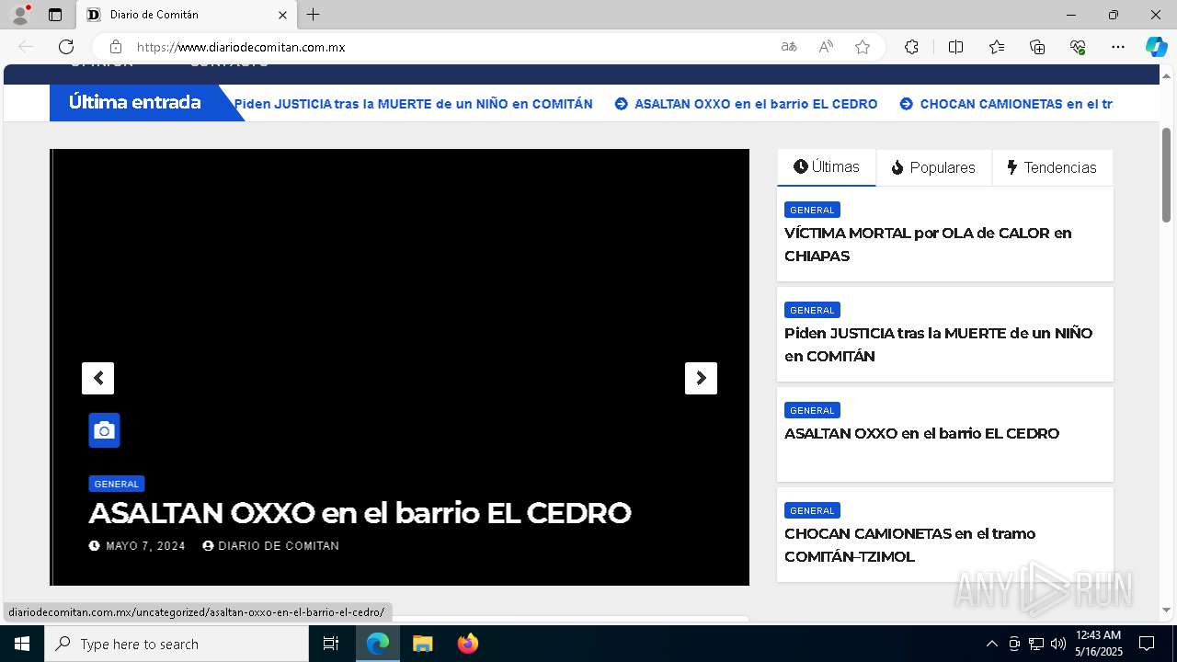This screenshot has width=1177, height=662.
Task: Open a new tab with plus
Action: [x=314, y=15]
